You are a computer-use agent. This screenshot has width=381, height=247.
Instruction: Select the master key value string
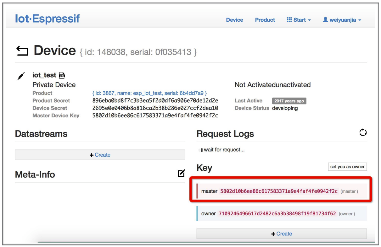279,191
